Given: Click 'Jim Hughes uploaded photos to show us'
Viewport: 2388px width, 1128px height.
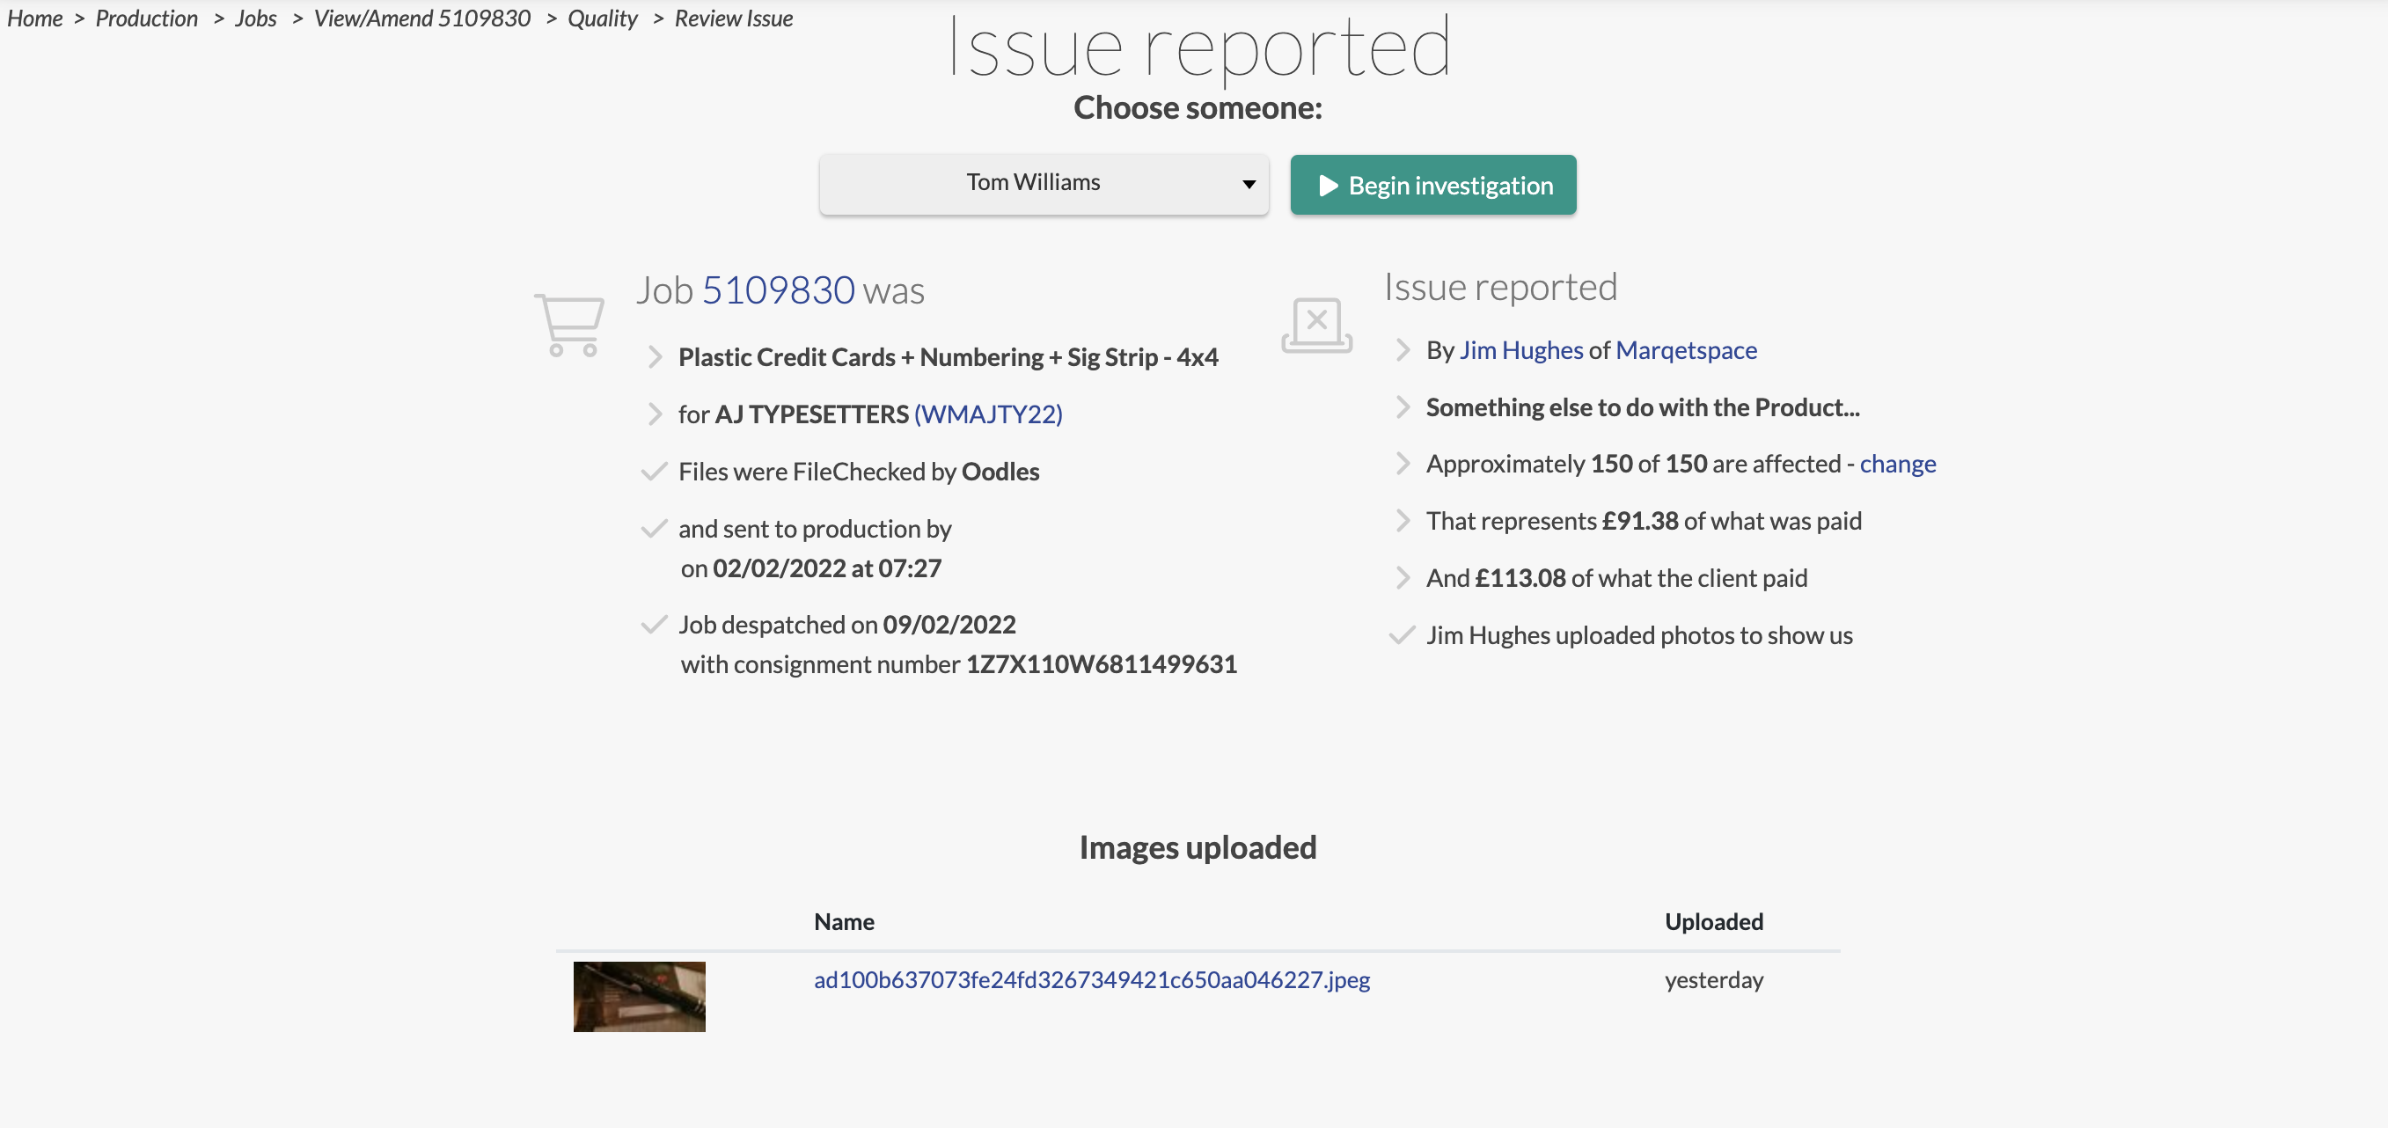Looking at the screenshot, I should (1639, 636).
